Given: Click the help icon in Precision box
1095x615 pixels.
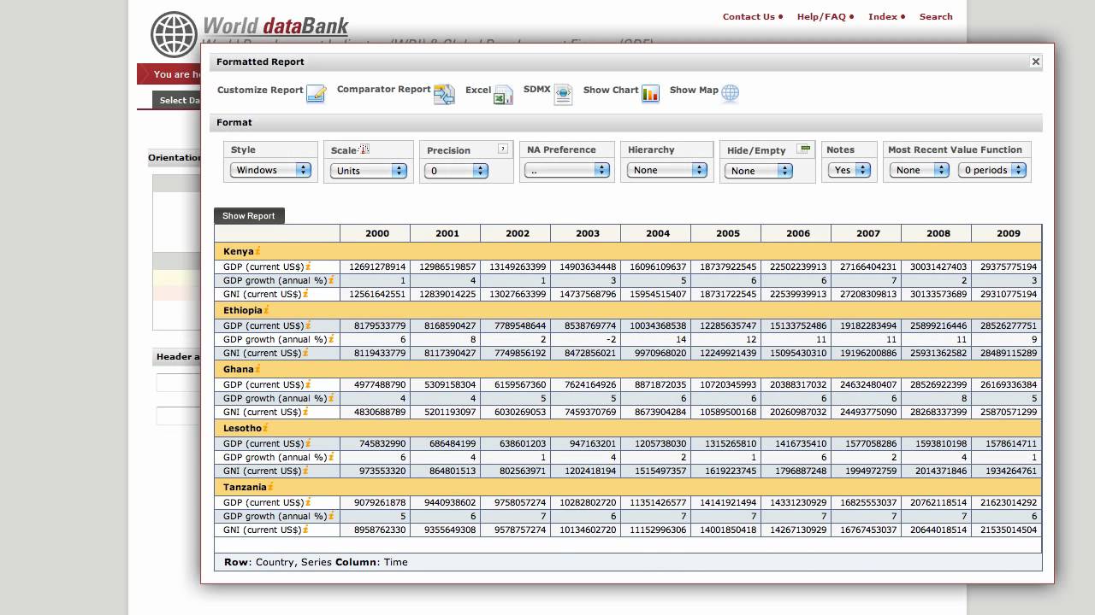Looking at the screenshot, I should 503,149.
